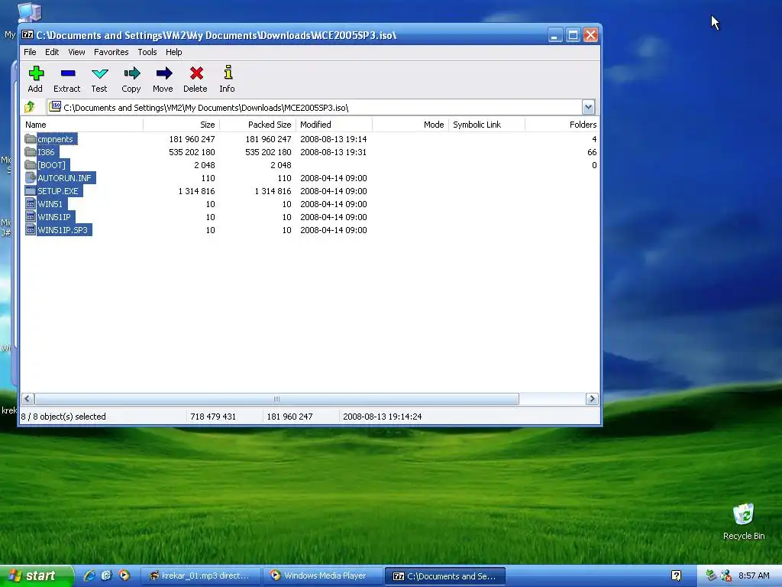Click the Add toolbar icon
The width and height of the screenshot is (782, 587).
coord(35,73)
